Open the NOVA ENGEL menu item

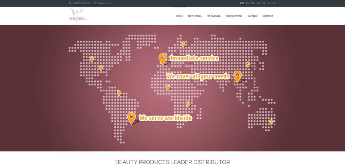[x=195, y=16]
